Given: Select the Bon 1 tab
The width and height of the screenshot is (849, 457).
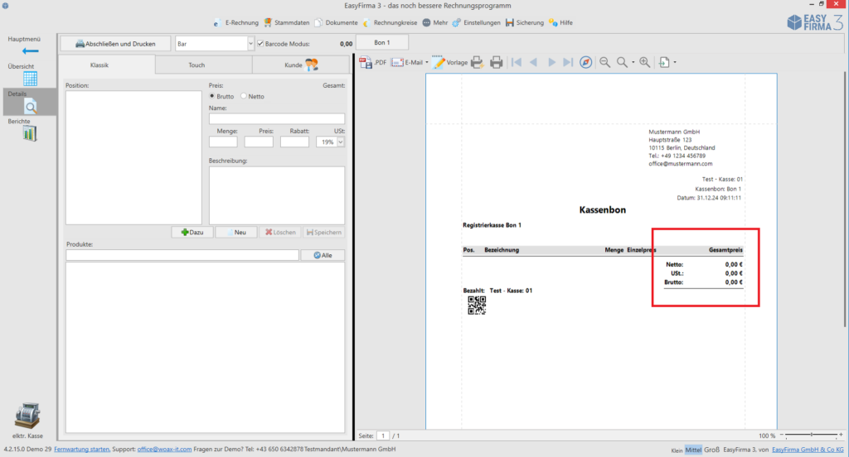Looking at the screenshot, I should [381, 43].
